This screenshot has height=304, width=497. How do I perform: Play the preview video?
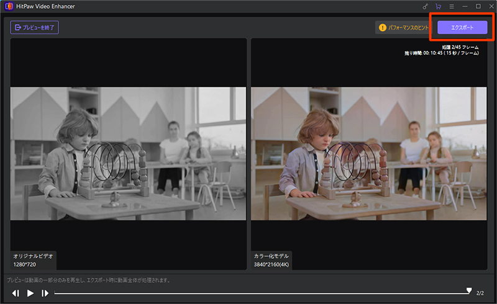(x=30, y=293)
